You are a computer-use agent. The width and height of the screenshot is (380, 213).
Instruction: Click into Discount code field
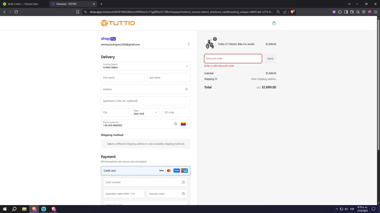pyautogui.click(x=233, y=59)
